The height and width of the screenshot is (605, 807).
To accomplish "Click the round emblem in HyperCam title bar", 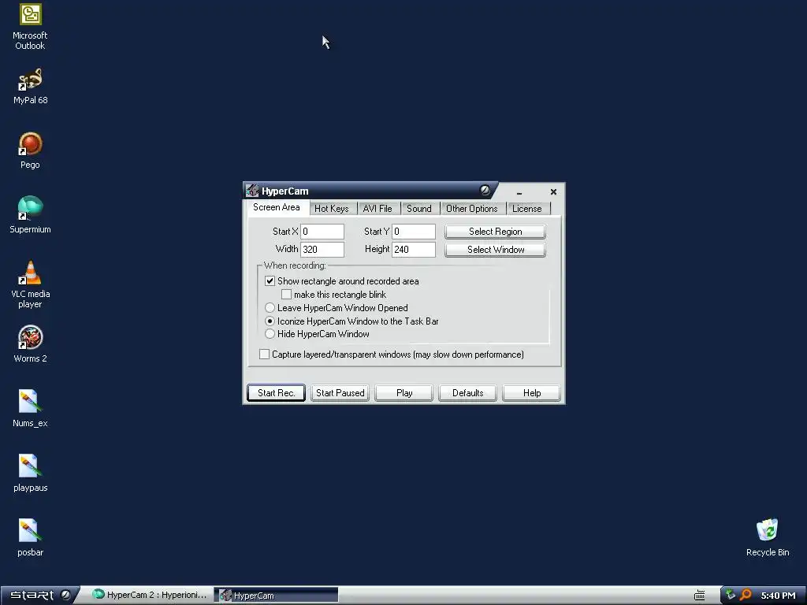I will tap(485, 190).
